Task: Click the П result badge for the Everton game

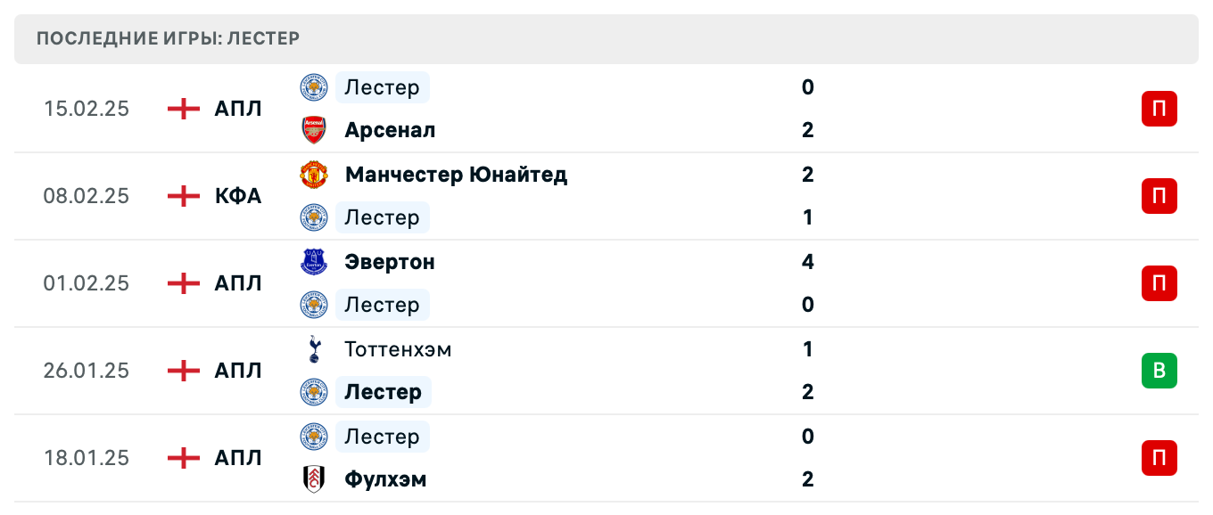Action: [1159, 283]
